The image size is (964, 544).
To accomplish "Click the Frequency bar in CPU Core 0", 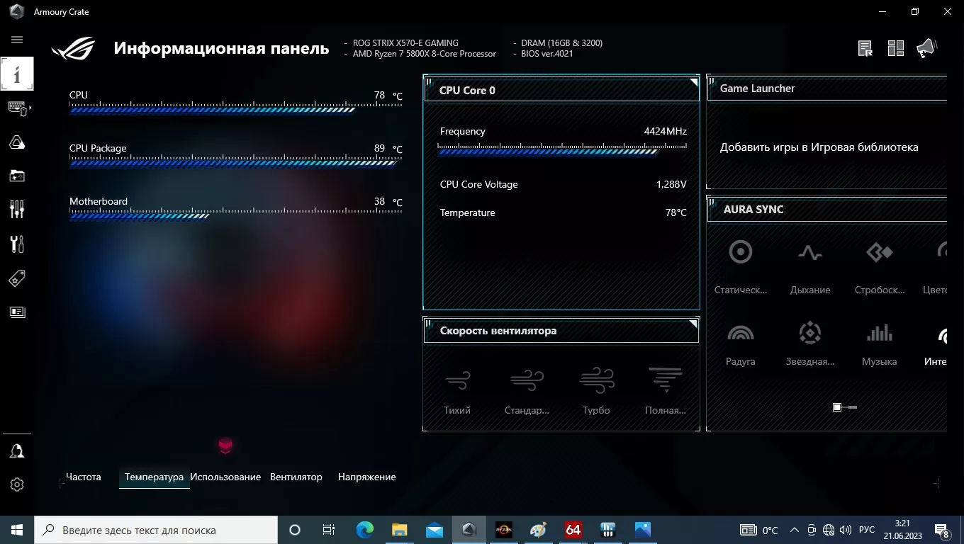I will pyautogui.click(x=562, y=149).
